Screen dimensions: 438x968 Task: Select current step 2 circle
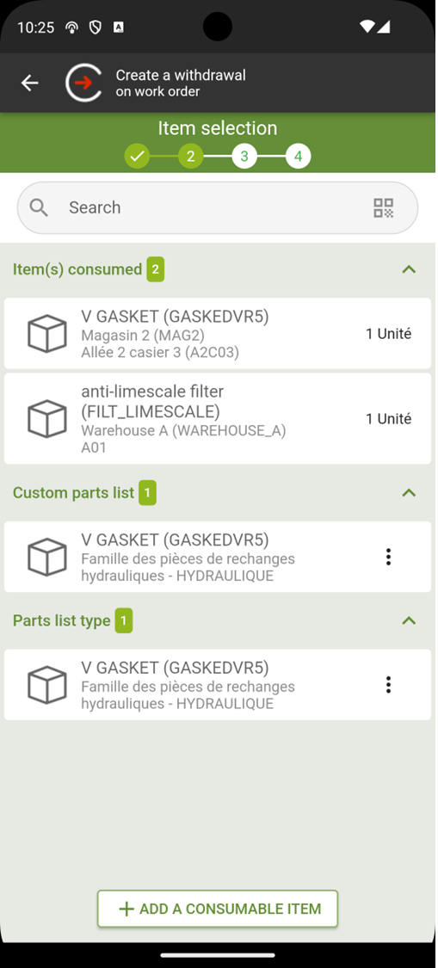191,157
